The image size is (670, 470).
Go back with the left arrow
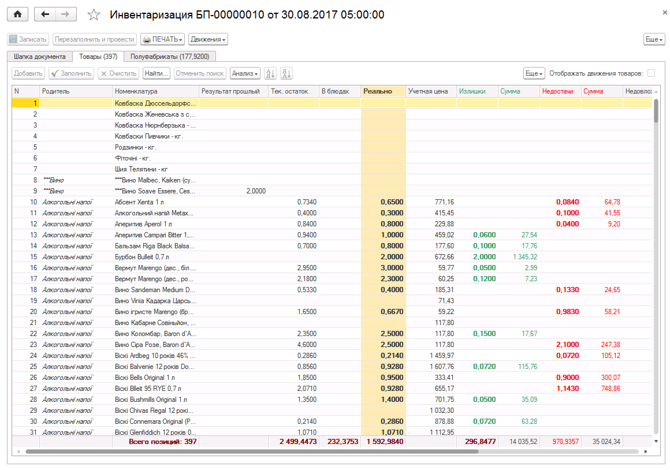(45, 14)
